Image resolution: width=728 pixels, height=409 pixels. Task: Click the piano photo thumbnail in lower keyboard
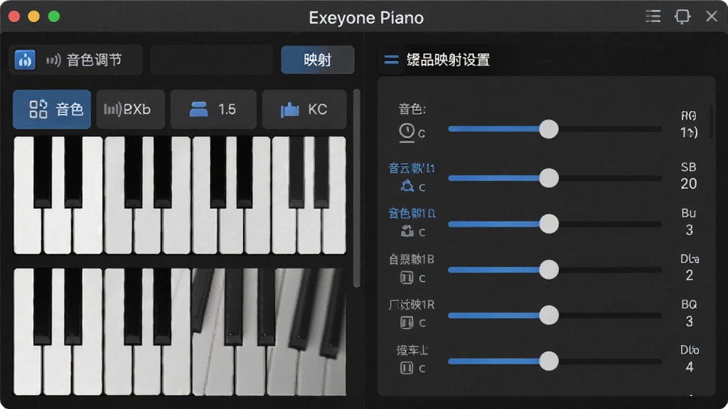269,332
